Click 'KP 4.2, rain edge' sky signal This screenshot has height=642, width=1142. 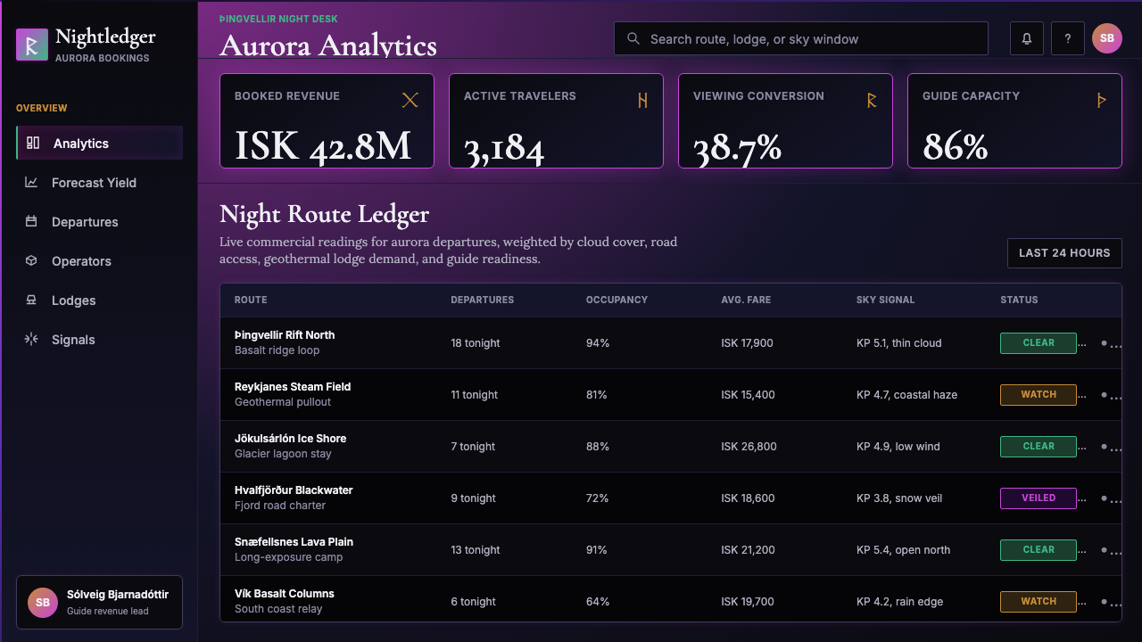899,601
